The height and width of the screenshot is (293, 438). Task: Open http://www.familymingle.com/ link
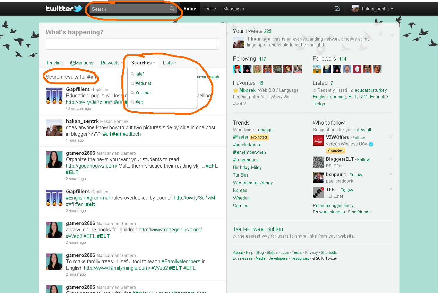pos(117,268)
